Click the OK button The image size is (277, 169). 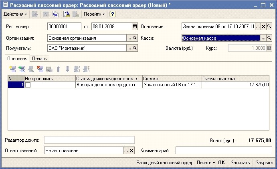pos(221,163)
